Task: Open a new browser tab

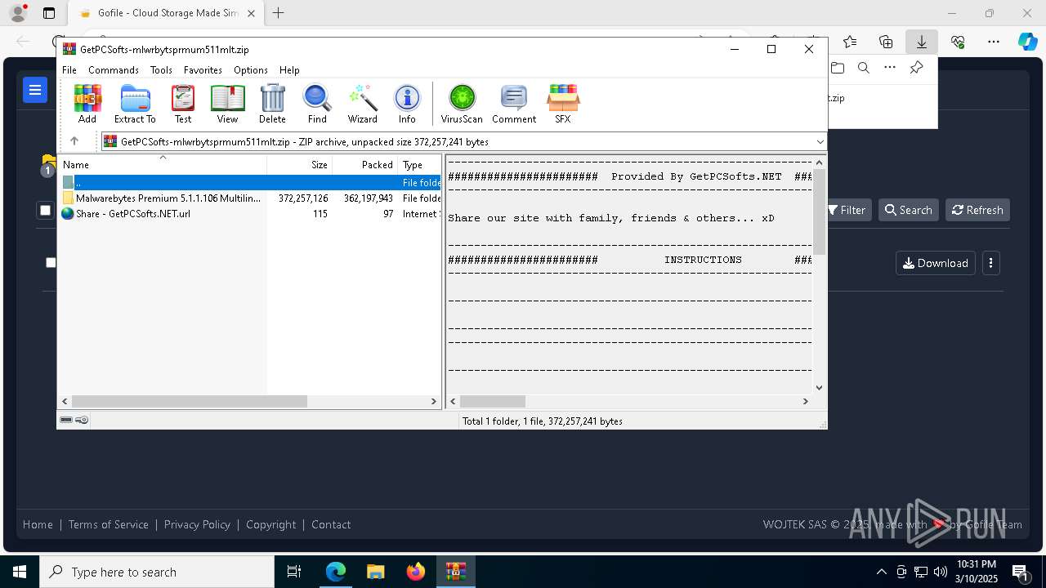Action: (x=279, y=13)
